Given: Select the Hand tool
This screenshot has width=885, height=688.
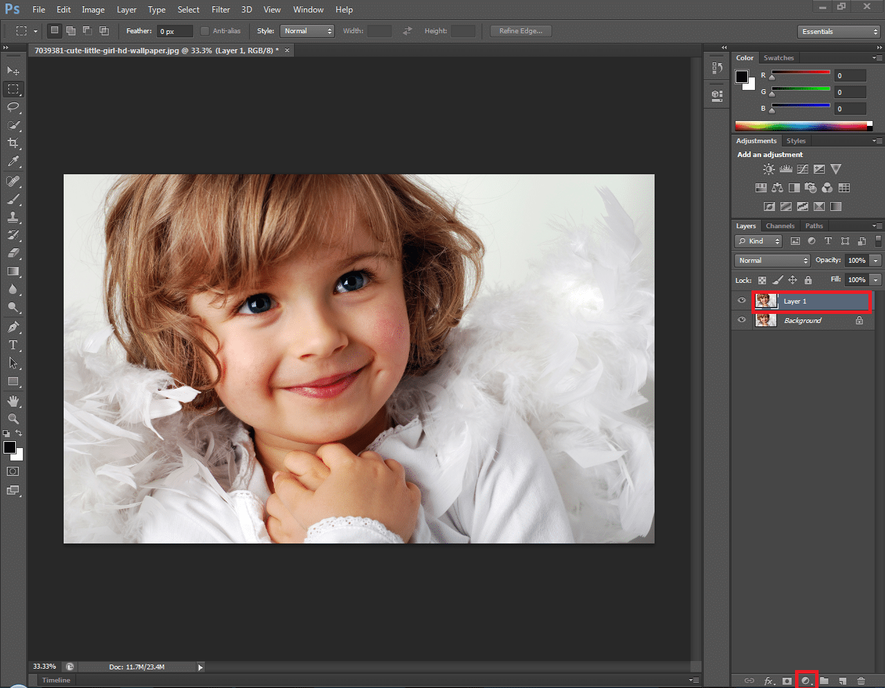Looking at the screenshot, I should coord(13,401).
